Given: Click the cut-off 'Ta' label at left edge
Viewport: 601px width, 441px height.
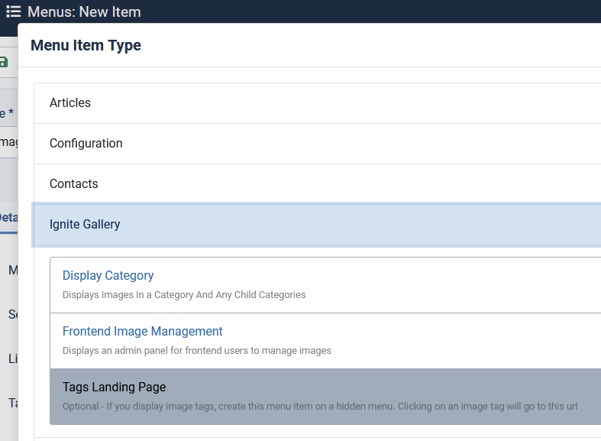Looking at the screenshot, I should tap(13, 403).
